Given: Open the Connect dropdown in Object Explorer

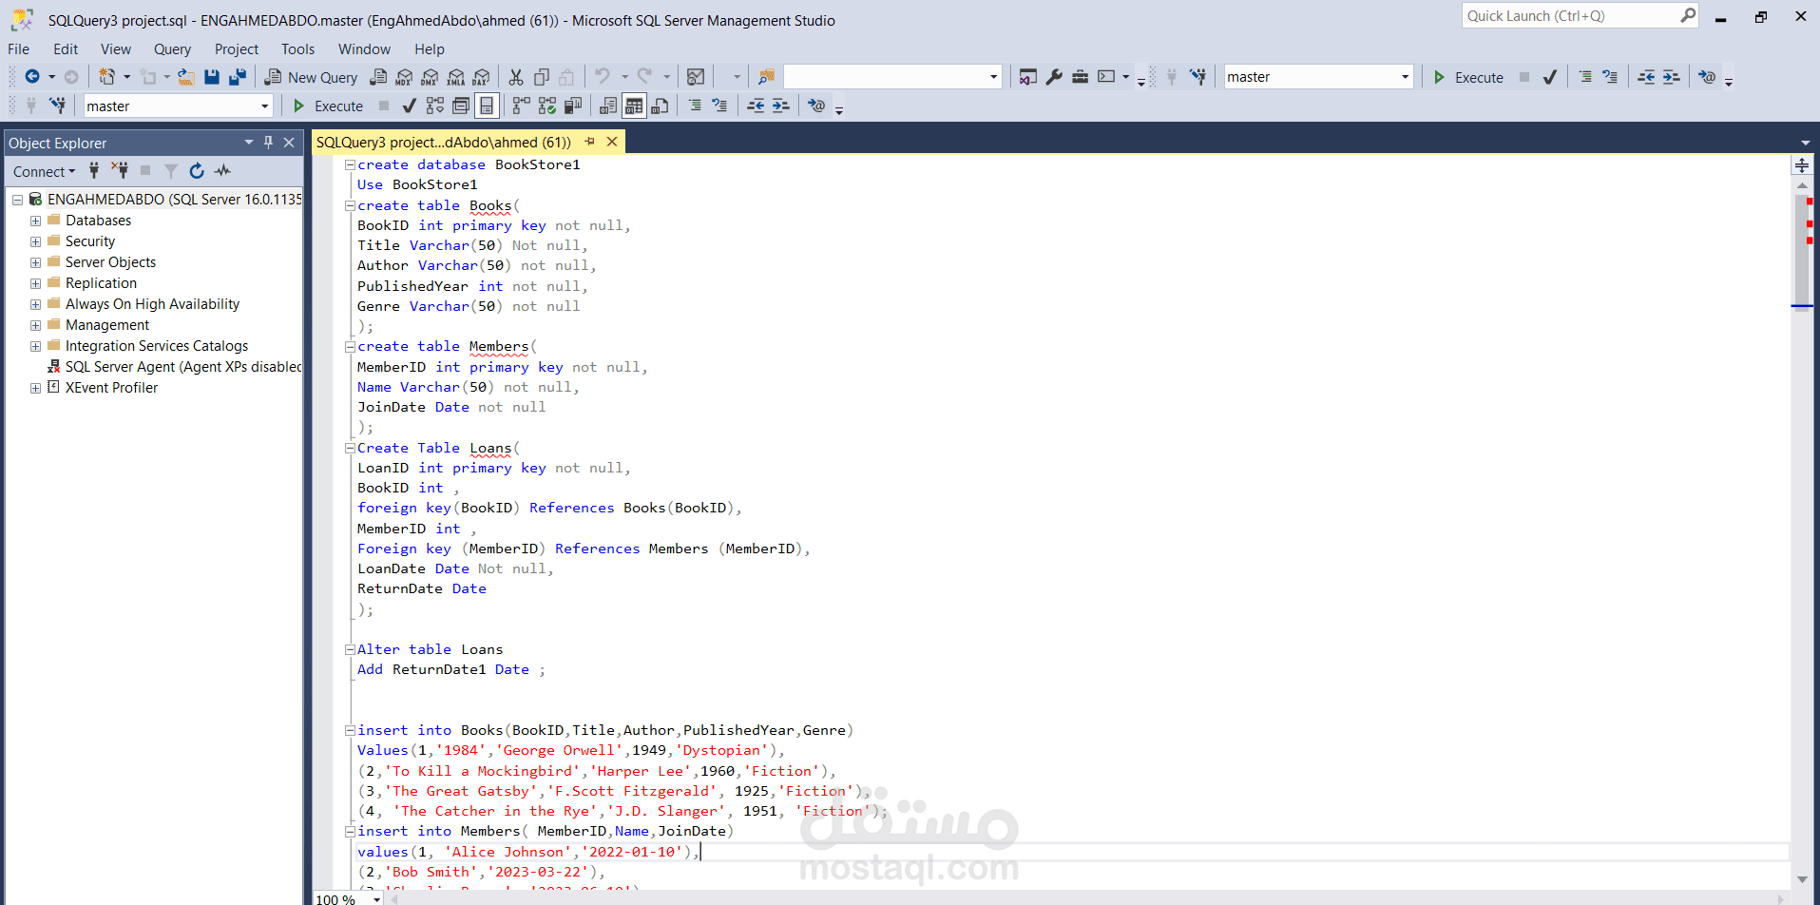Looking at the screenshot, I should coord(44,171).
